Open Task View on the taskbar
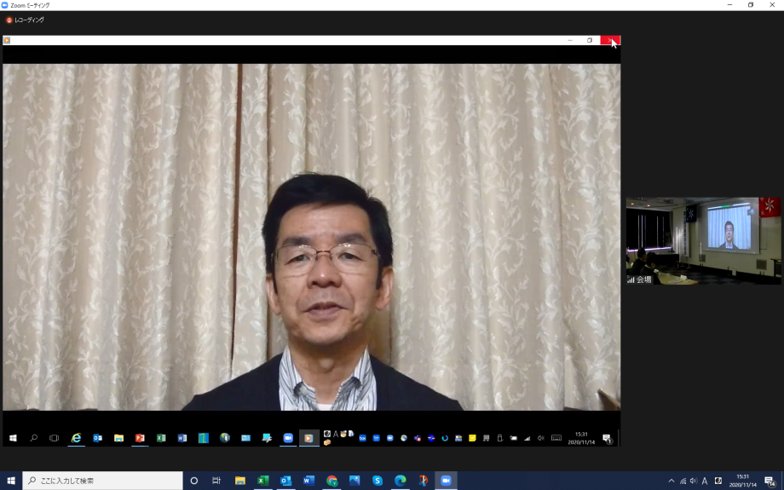This screenshot has height=490, width=784. pyautogui.click(x=216, y=481)
